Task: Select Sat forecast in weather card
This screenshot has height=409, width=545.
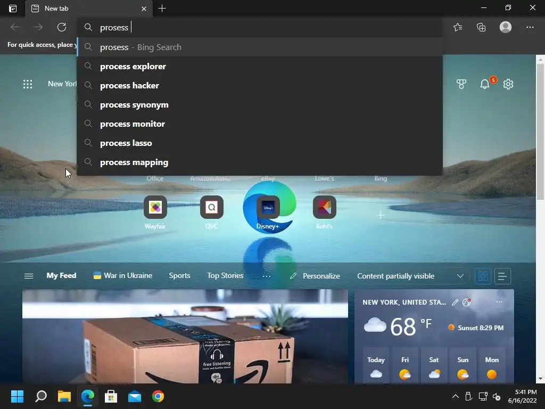Action: [434, 366]
